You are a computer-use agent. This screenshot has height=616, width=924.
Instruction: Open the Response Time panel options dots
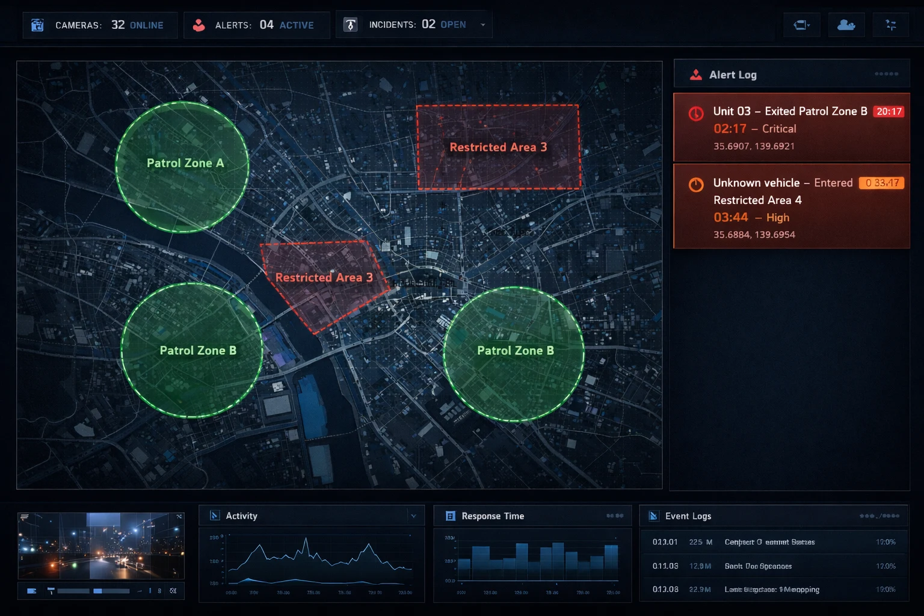pos(614,516)
